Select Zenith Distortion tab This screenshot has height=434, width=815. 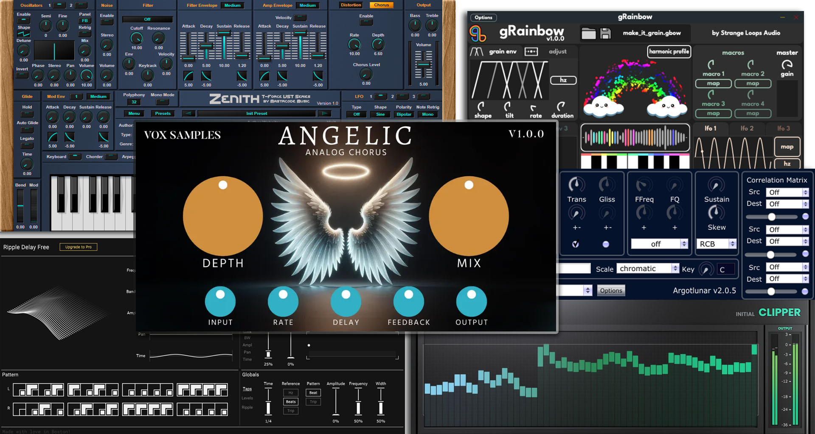coord(351,6)
